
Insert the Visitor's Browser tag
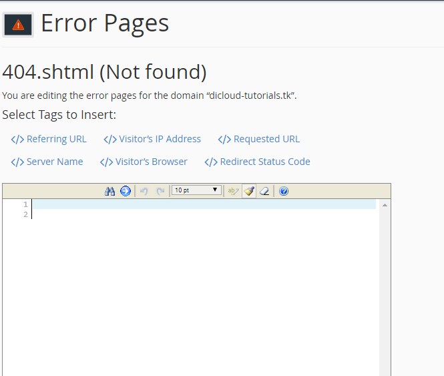click(151, 162)
